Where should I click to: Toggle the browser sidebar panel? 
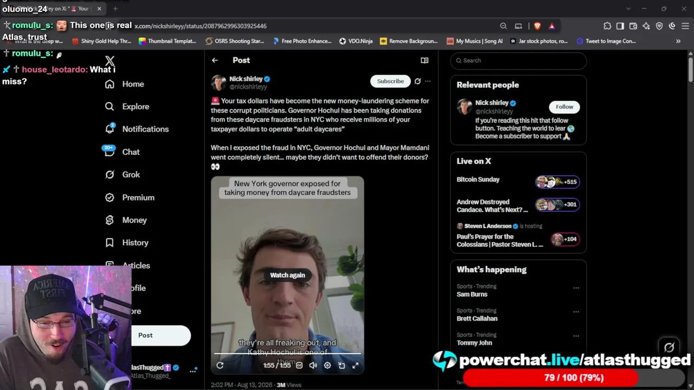620,26
